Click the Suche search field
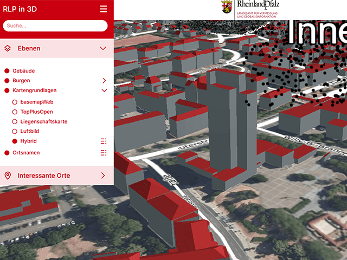 pyautogui.click(x=55, y=25)
